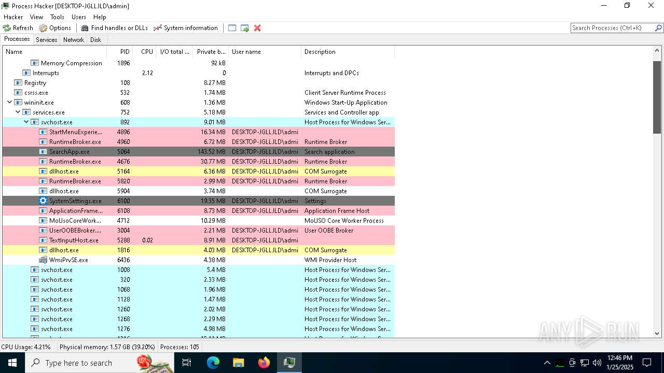Screen dimensions: 664x373
Task: Click the csrss.exe process icon
Action: click(x=18, y=93)
